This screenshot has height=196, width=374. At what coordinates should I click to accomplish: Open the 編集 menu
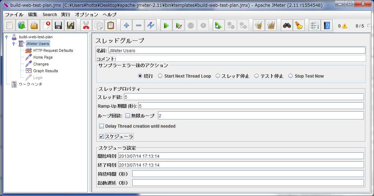pos(33,15)
